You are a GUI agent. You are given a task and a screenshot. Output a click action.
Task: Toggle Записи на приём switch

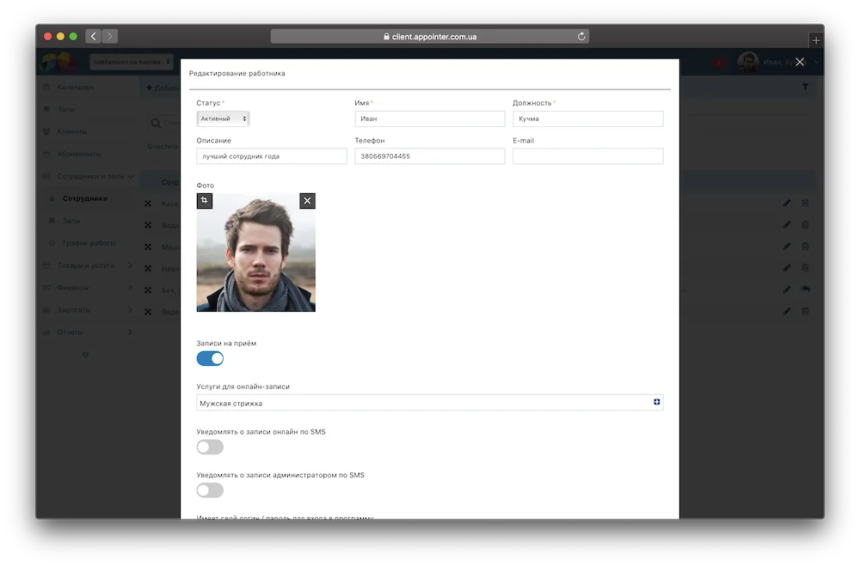[210, 358]
